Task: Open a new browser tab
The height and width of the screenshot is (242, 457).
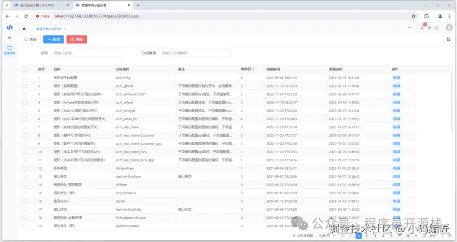Action: pos(138,5)
